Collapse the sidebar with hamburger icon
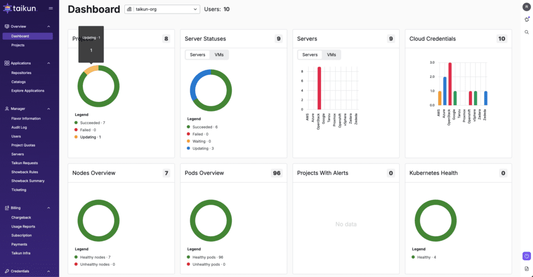Screen dimensions: 533x277 tap(50, 8)
